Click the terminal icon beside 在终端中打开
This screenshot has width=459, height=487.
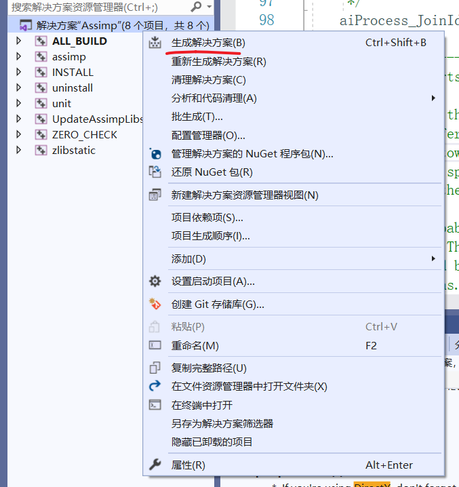(x=155, y=405)
